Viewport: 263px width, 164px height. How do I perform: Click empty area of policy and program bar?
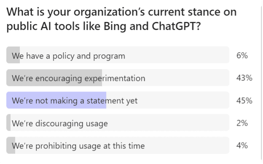pos(176,55)
